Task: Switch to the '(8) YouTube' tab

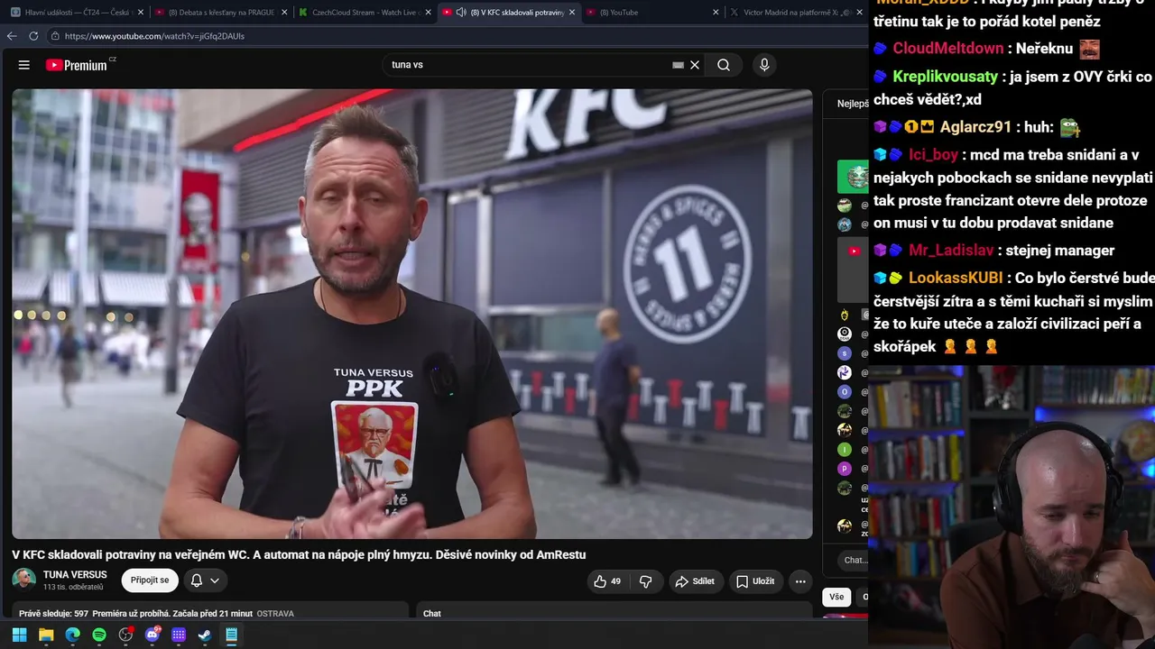Action: click(651, 13)
